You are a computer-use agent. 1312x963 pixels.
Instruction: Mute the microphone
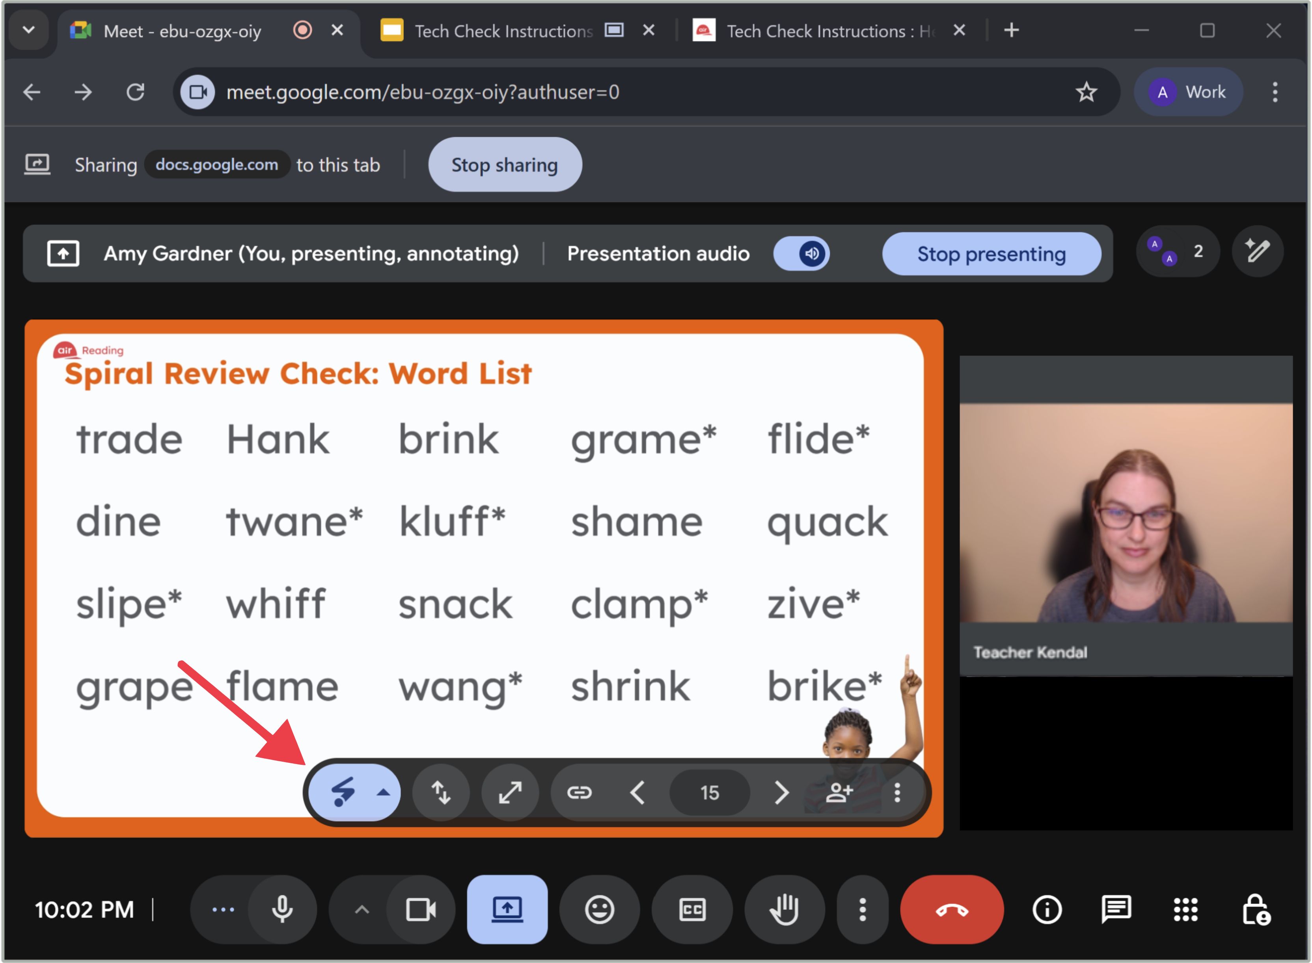point(282,909)
